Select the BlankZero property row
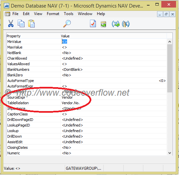Viewport: 179px width, 175px height. [x=86, y=75]
